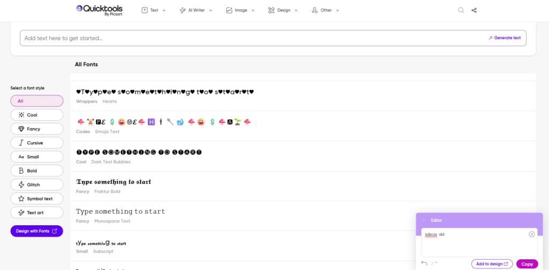Image resolution: width=549 pixels, height=270 pixels.
Task: Select the All font style filter
Action: click(37, 101)
